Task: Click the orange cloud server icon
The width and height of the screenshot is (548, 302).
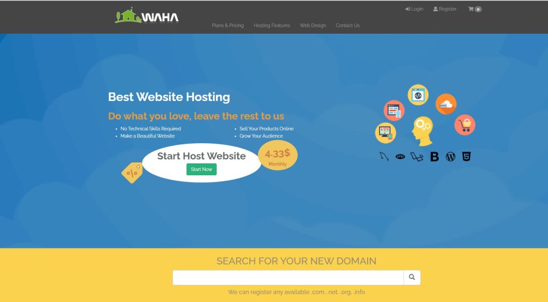Action: [x=446, y=104]
